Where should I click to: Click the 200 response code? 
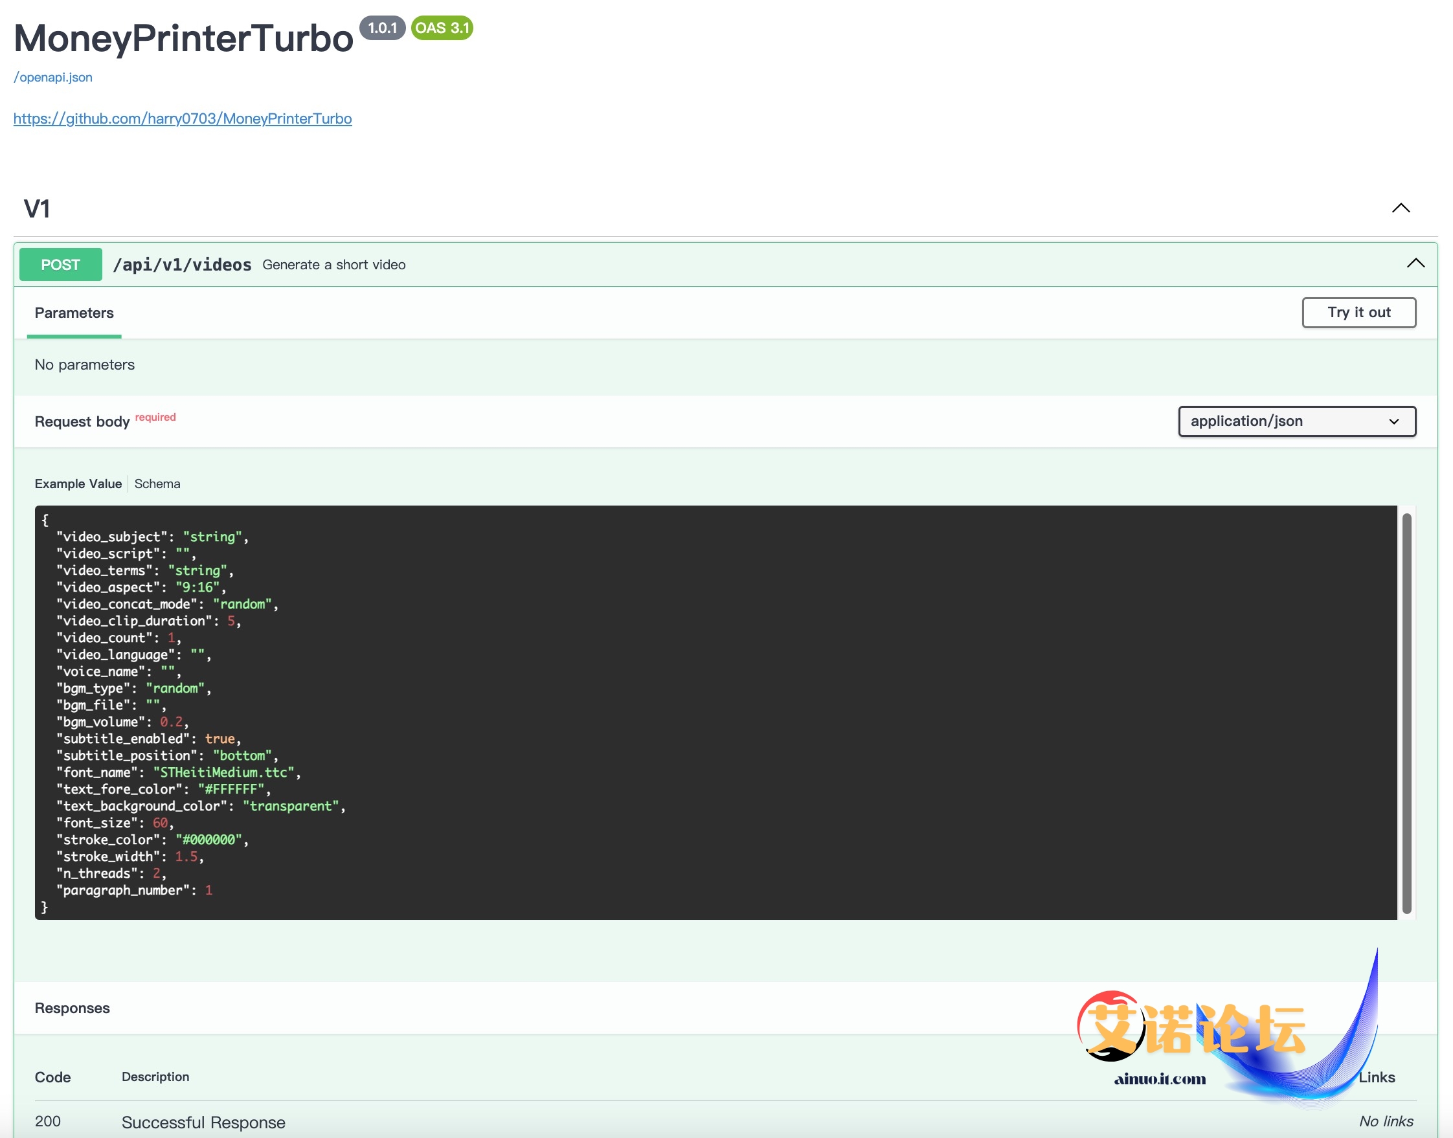coord(47,1121)
